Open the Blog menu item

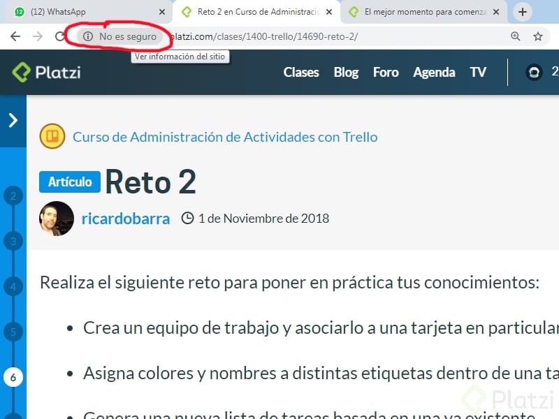346,73
